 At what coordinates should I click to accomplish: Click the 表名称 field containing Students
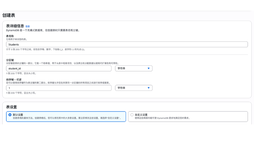pos(127,44)
